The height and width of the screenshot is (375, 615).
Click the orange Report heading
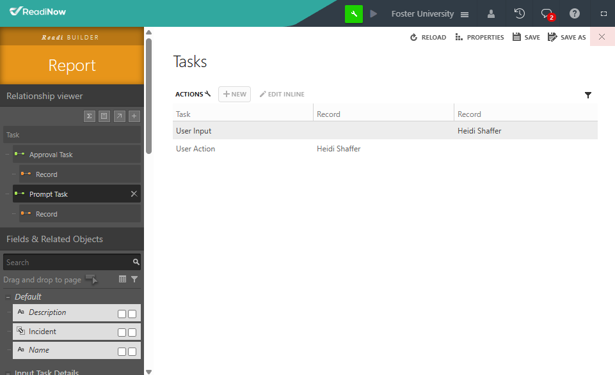click(72, 65)
